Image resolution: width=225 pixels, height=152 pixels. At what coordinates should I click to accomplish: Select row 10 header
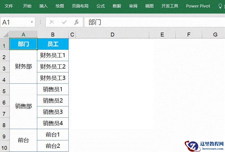point(5,146)
